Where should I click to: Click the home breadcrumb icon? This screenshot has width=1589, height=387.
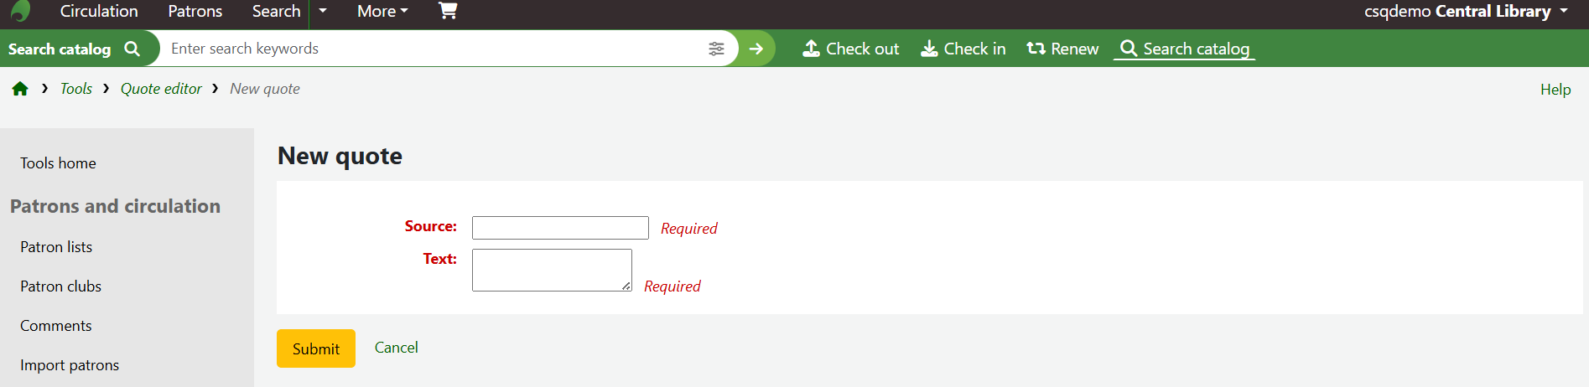(20, 89)
